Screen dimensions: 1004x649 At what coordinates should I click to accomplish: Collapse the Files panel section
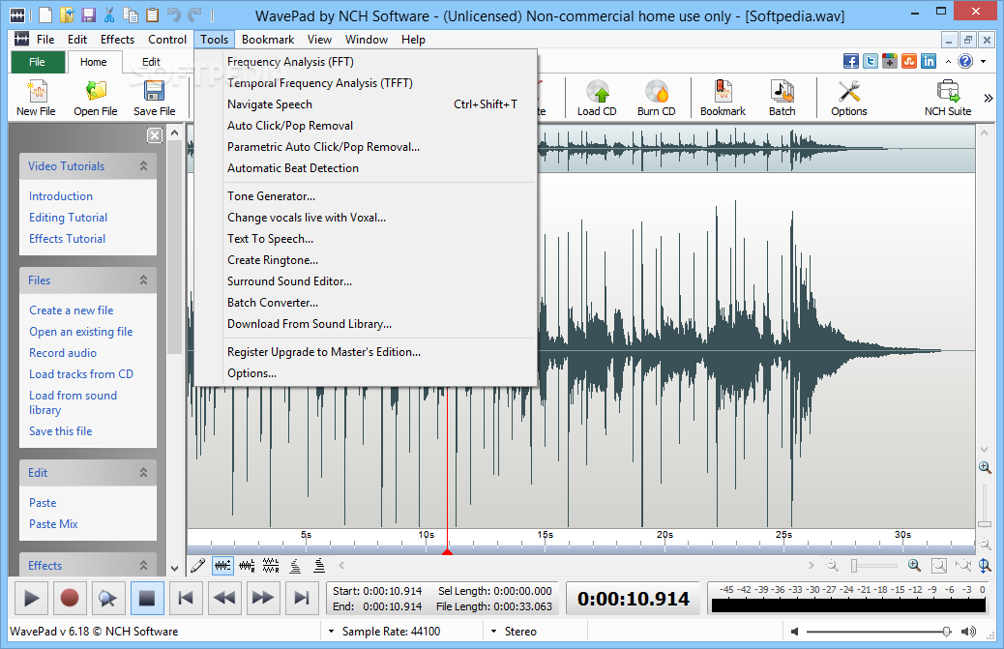tap(143, 280)
